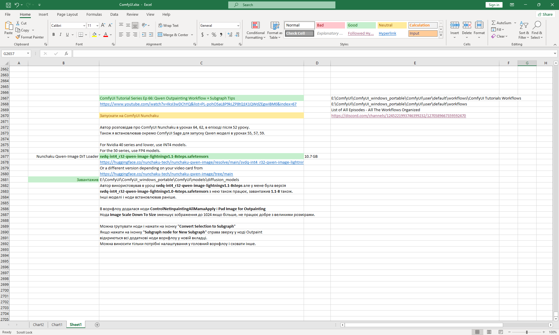Click the Sort & Filter icon
Viewport: 559px width, 335px height.
point(524,26)
